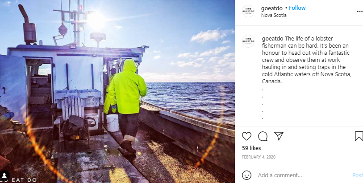
Task: Show tagged people icon on photo corner
Action: [x=4, y=175]
